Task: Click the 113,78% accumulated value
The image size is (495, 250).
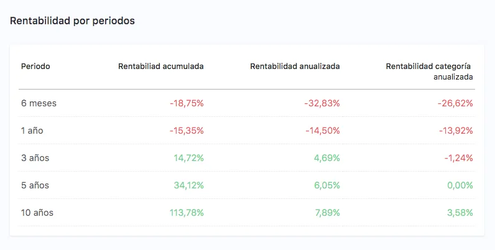Action: click(187, 213)
